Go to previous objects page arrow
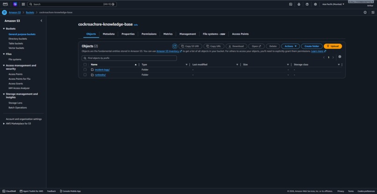The height and width of the screenshot is (194, 377). point(324,57)
